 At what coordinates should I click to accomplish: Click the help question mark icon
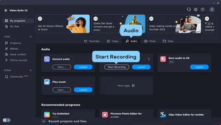coord(203,10)
